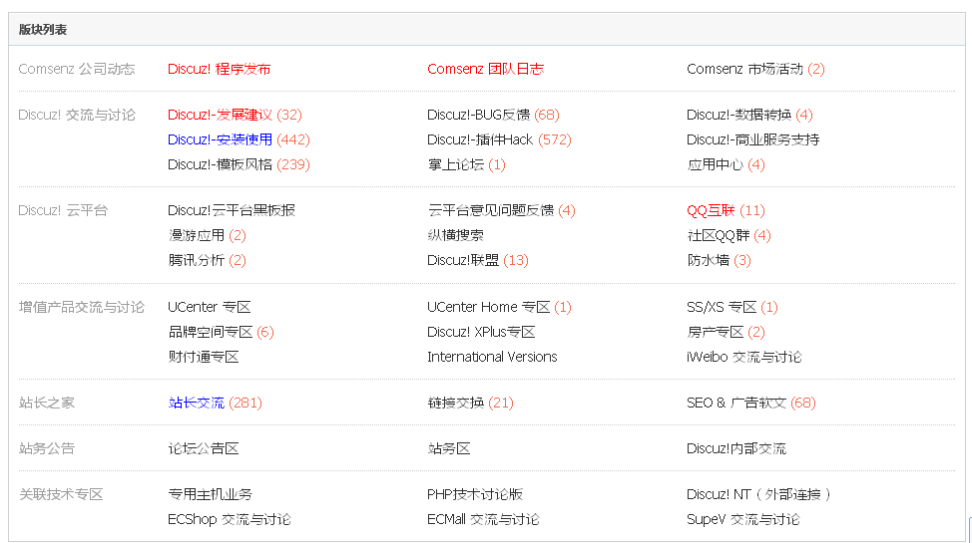Open 财付通专区 forum
This screenshot has height=543, width=972.
point(204,357)
